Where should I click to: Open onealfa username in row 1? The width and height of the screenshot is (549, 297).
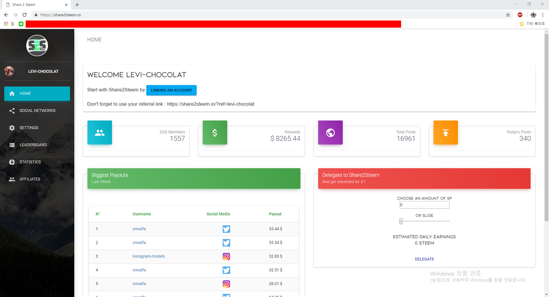(x=139, y=229)
